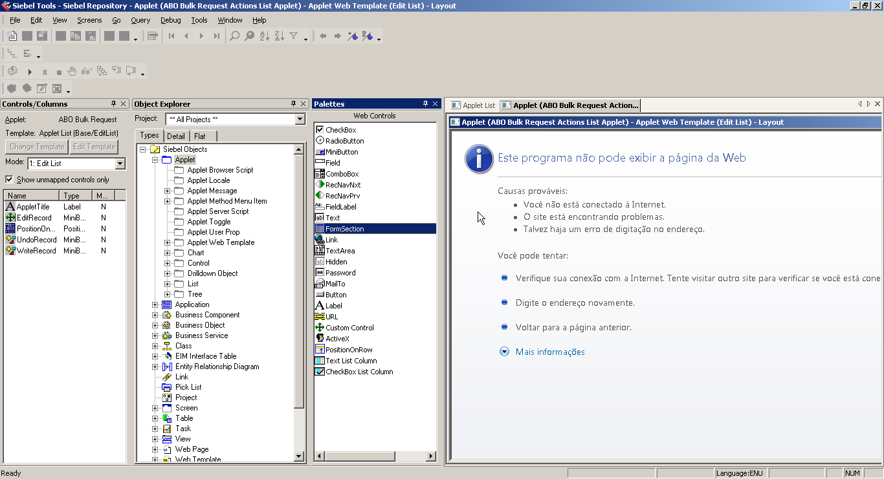Expand the Screen tree node
The image size is (884, 479).
pyautogui.click(x=155, y=408)
